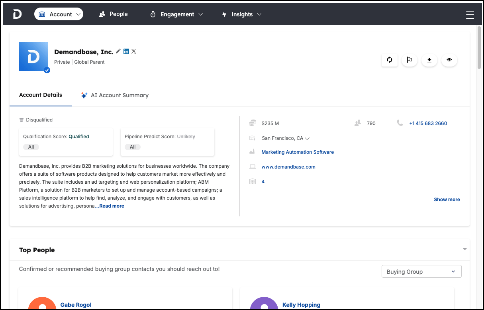Call phone number +1 415 683 2660

428,124
